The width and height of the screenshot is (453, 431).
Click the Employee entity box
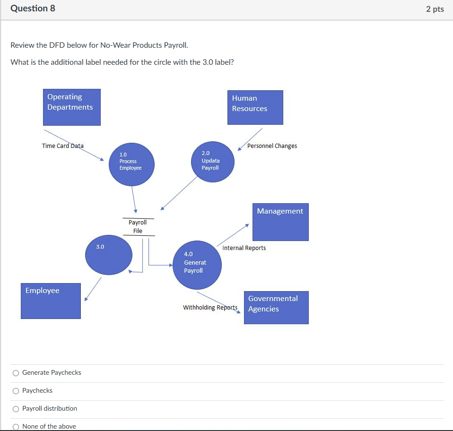click(x=51, y=301)
